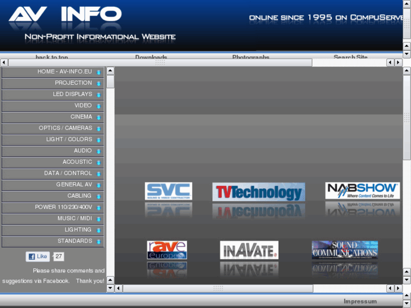Open the Sound & Communications logo link
The image size is (411, 308).
pos(345,250)
